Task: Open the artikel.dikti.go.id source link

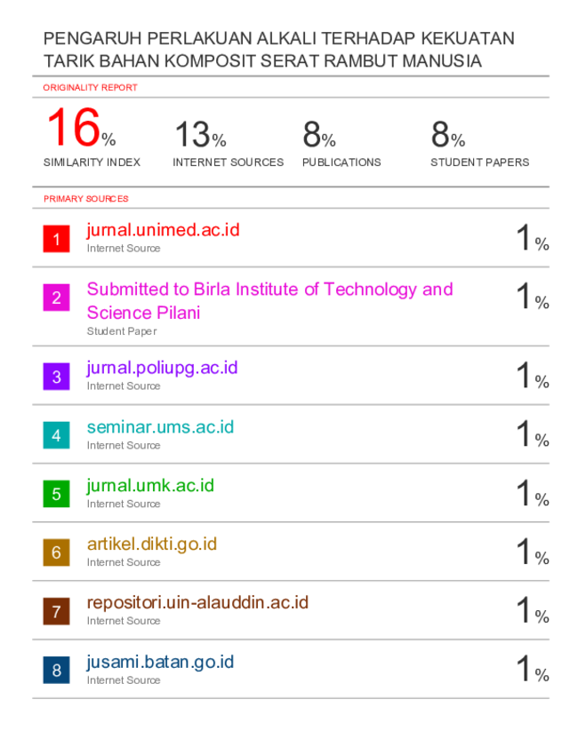Action: coord(152,544)
